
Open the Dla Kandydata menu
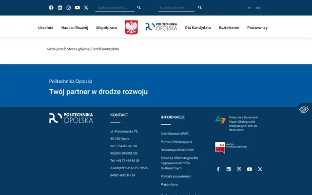pyautogui.click(x=198, y=28)
